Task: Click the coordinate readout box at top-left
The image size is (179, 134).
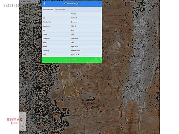Action: pos(28,2)
